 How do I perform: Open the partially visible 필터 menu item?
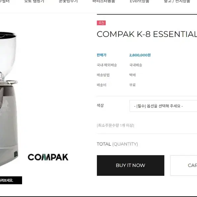5,1
